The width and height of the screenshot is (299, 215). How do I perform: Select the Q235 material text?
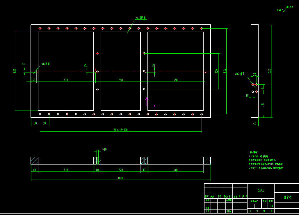pos(261,191)
